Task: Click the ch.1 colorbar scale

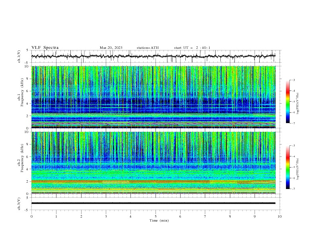Action: [288, 102]
